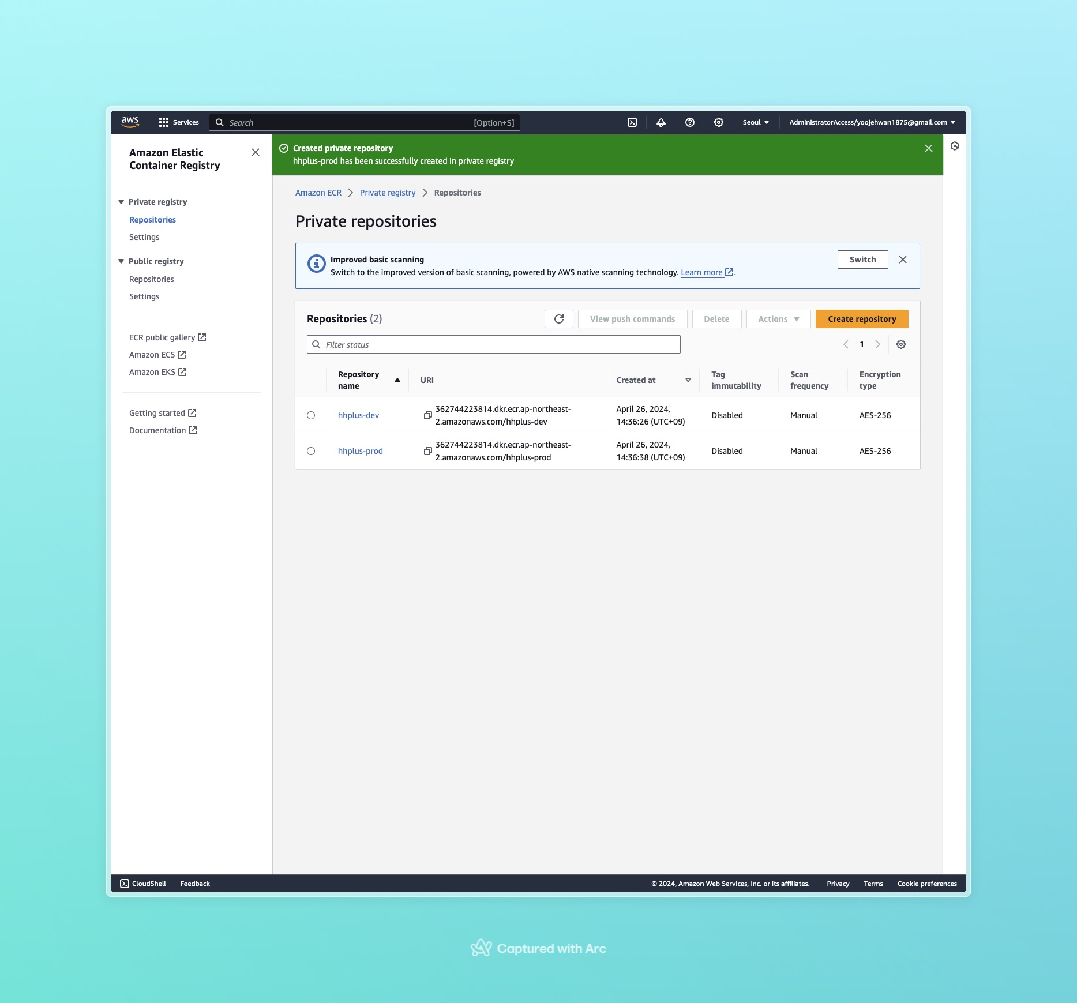Focus the top console Search box
The image size is (1077, 1003).
tap(365, 122)
